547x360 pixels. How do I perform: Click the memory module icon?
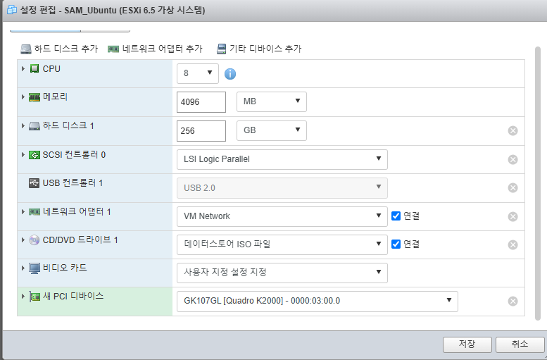pos(34,97)
